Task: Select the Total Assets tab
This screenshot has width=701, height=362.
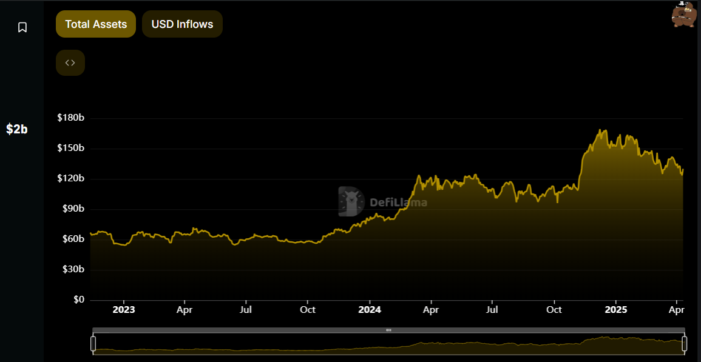Action: 96,24
